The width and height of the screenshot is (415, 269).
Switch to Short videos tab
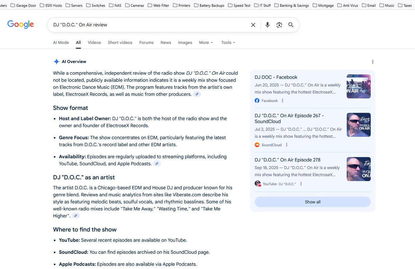pos(120,43)
